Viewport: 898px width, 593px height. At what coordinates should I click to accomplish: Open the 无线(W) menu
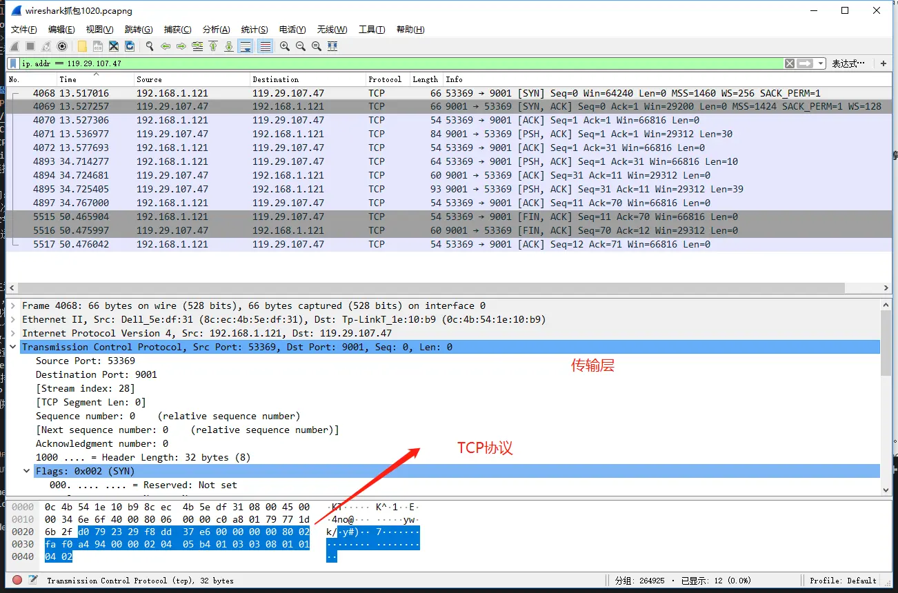(332, 29)
